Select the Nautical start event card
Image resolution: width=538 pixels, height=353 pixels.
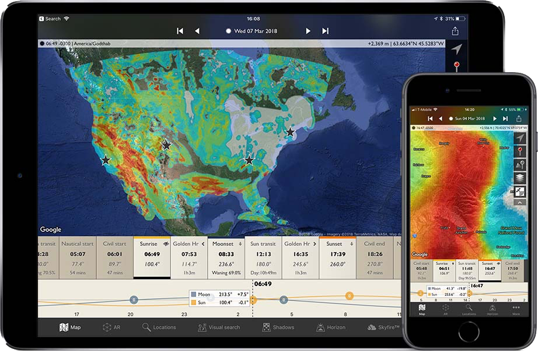[78, 258]
